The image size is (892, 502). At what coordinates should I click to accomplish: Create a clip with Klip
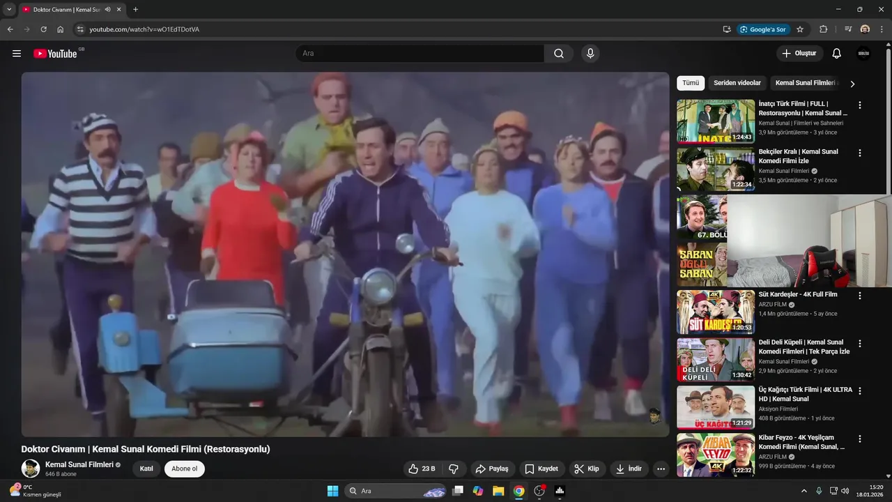click(x=587, y=469)
